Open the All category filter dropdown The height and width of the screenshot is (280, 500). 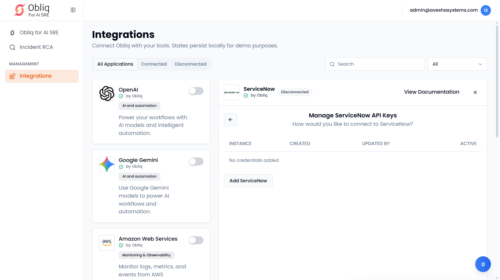[457, 64]
